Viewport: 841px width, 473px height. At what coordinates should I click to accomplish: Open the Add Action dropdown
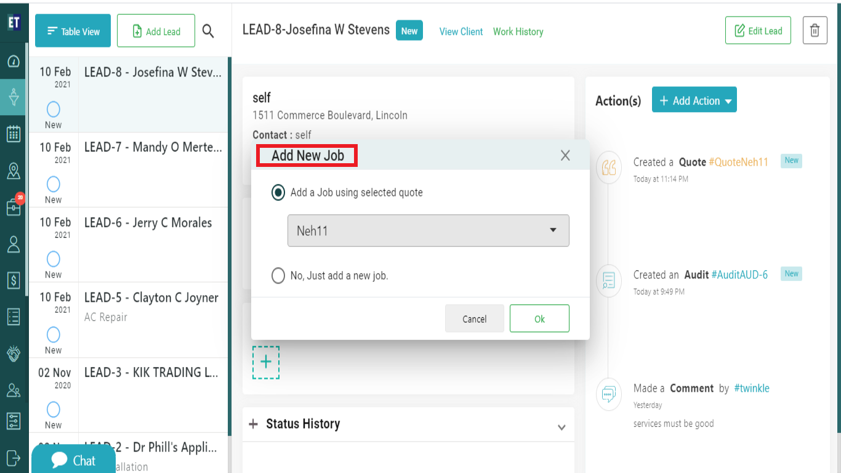pyautogui.click(x=694, y=100)
